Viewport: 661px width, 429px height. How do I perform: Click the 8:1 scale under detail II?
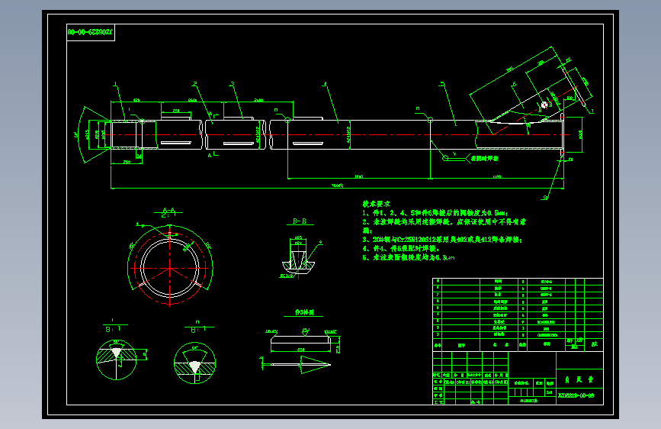coord(198,330)
